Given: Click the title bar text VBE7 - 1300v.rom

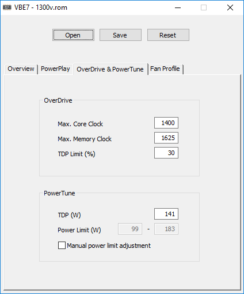Looking at the screenshot, I should (x=41, y=7).
